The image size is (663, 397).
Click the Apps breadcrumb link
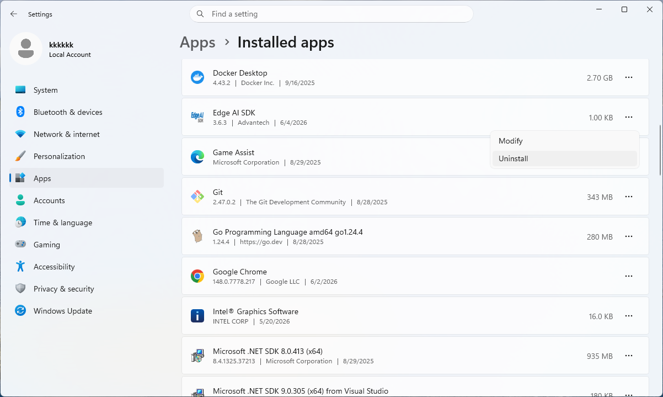197,43
